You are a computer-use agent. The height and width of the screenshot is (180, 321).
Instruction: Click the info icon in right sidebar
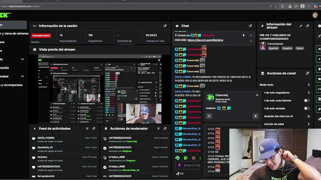click(319, 26)
